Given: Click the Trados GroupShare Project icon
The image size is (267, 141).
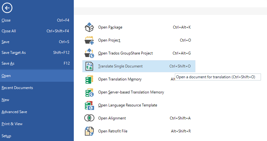Looking at the screenshot, I should tap(89, 53).
